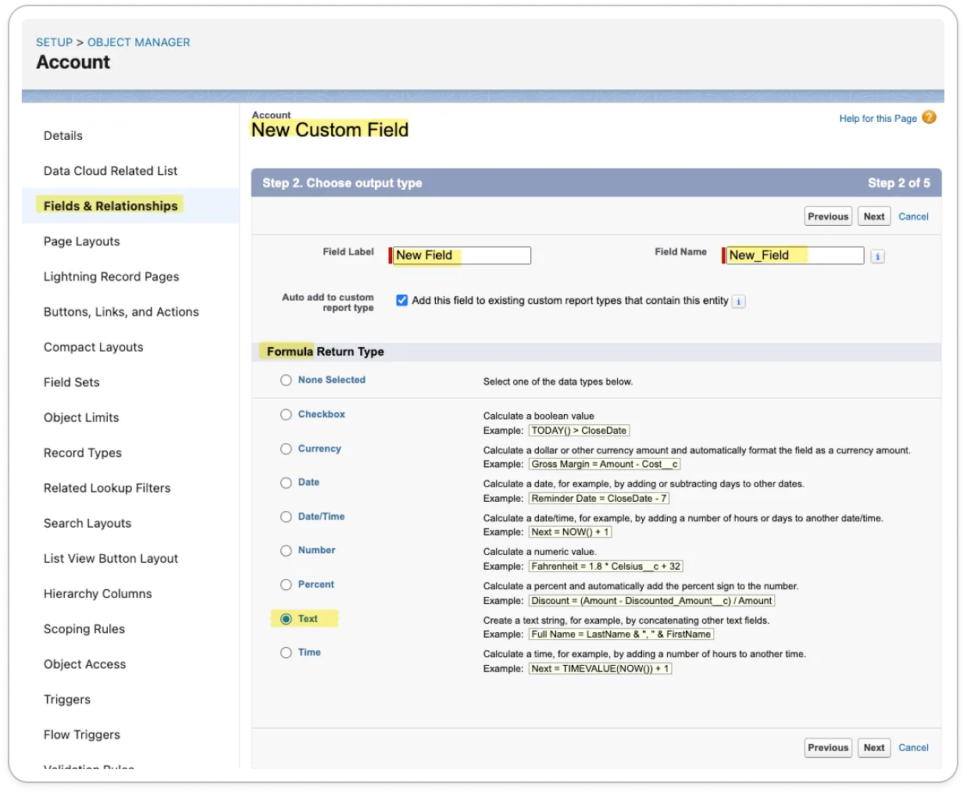Click the Field Name input box

point(795,256)
